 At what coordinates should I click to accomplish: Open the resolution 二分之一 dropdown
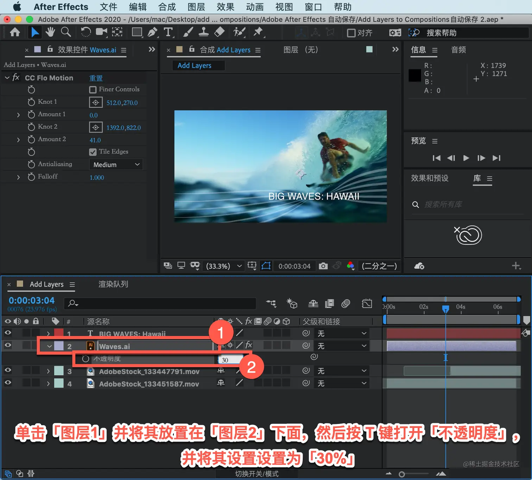point(379,266)
